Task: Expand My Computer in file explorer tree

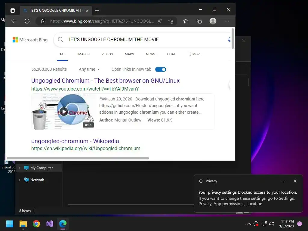Action: [20, 168]
